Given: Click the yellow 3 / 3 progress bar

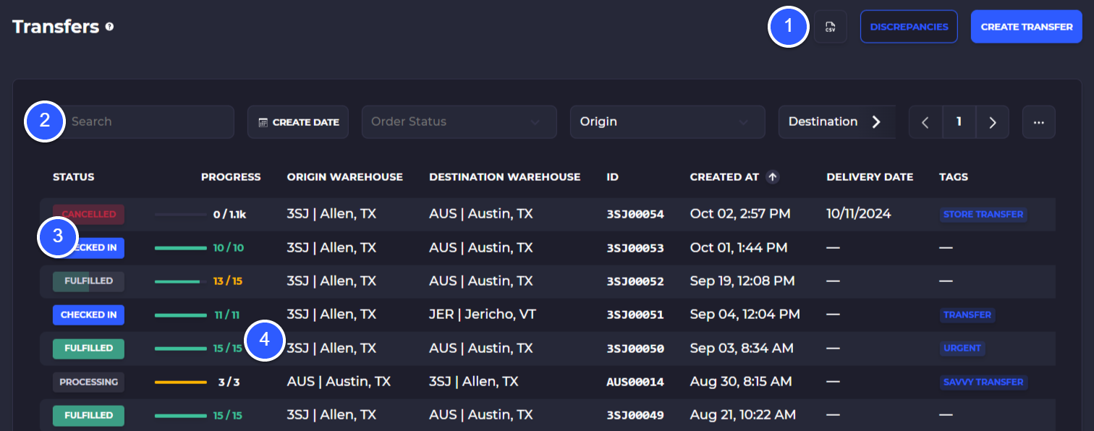Looking at the screenshot, I should [x=181, y=382].
